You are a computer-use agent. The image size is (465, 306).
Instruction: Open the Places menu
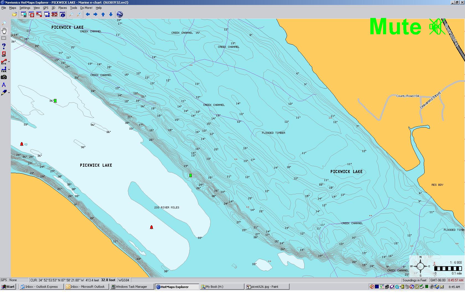[62, 8]
